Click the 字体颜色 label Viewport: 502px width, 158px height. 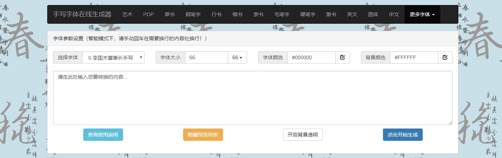[273, 57]
